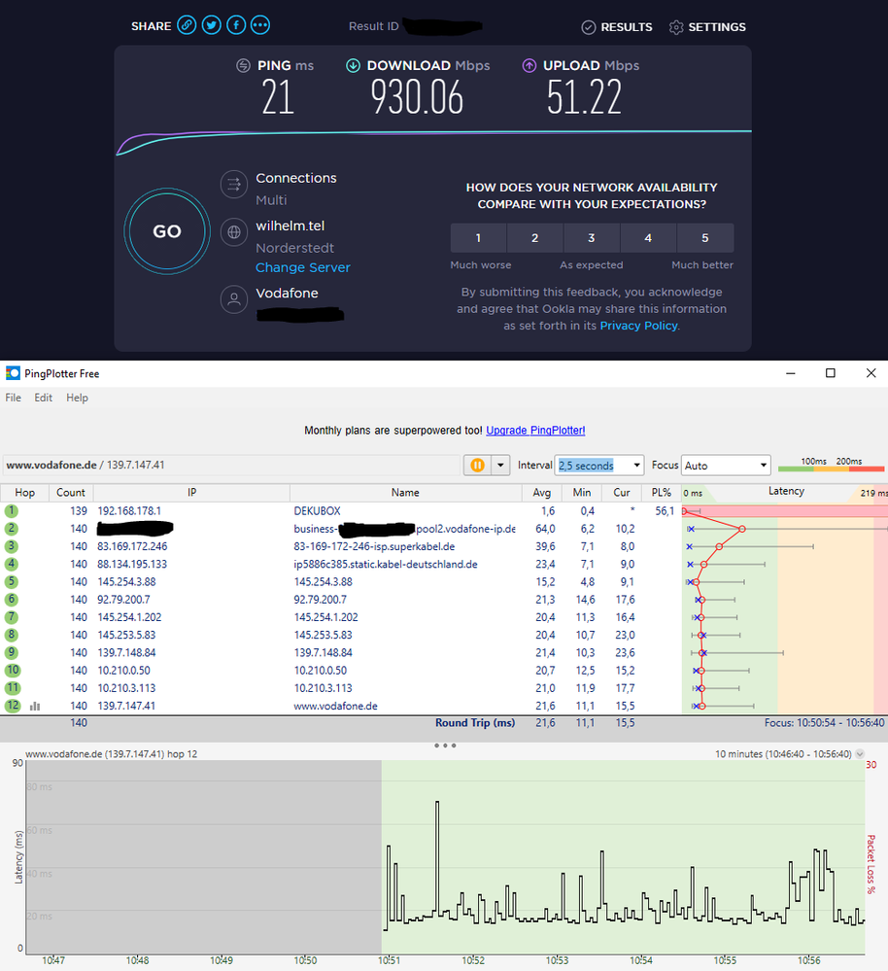This screenshot has height=971, width=888.
Task: Maximize the PingPlotter Free window
Action: 831,373
